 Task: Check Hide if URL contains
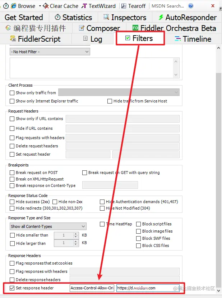tap(12, 128)
